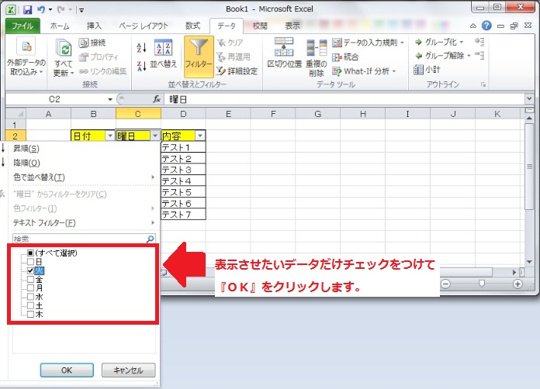Sort descending with the Z-A ribbon icon
Screen dimensions: 540x389
coord(141,66)
